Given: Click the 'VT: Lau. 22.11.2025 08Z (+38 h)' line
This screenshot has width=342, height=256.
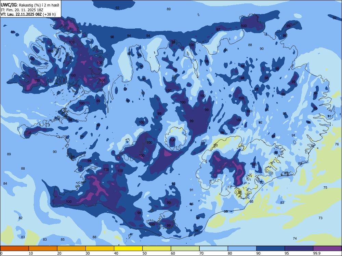Looking at the screenshot, I should [28, 14].
